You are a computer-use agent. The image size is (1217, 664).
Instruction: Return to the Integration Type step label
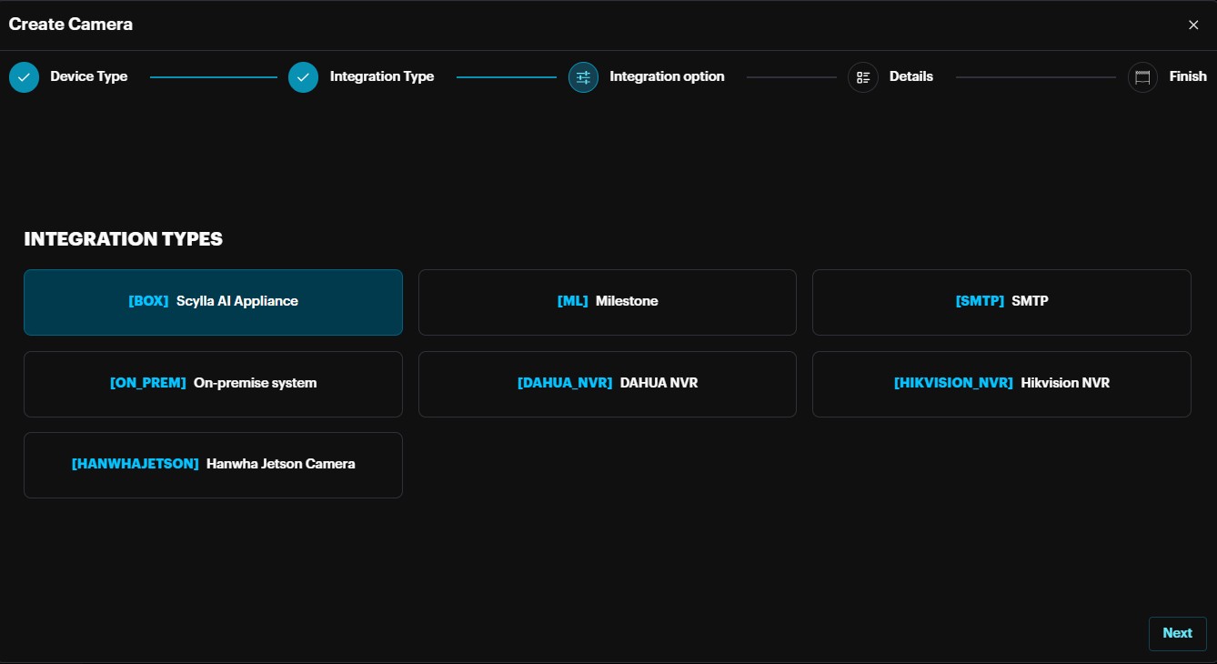[x=381, y=77]
